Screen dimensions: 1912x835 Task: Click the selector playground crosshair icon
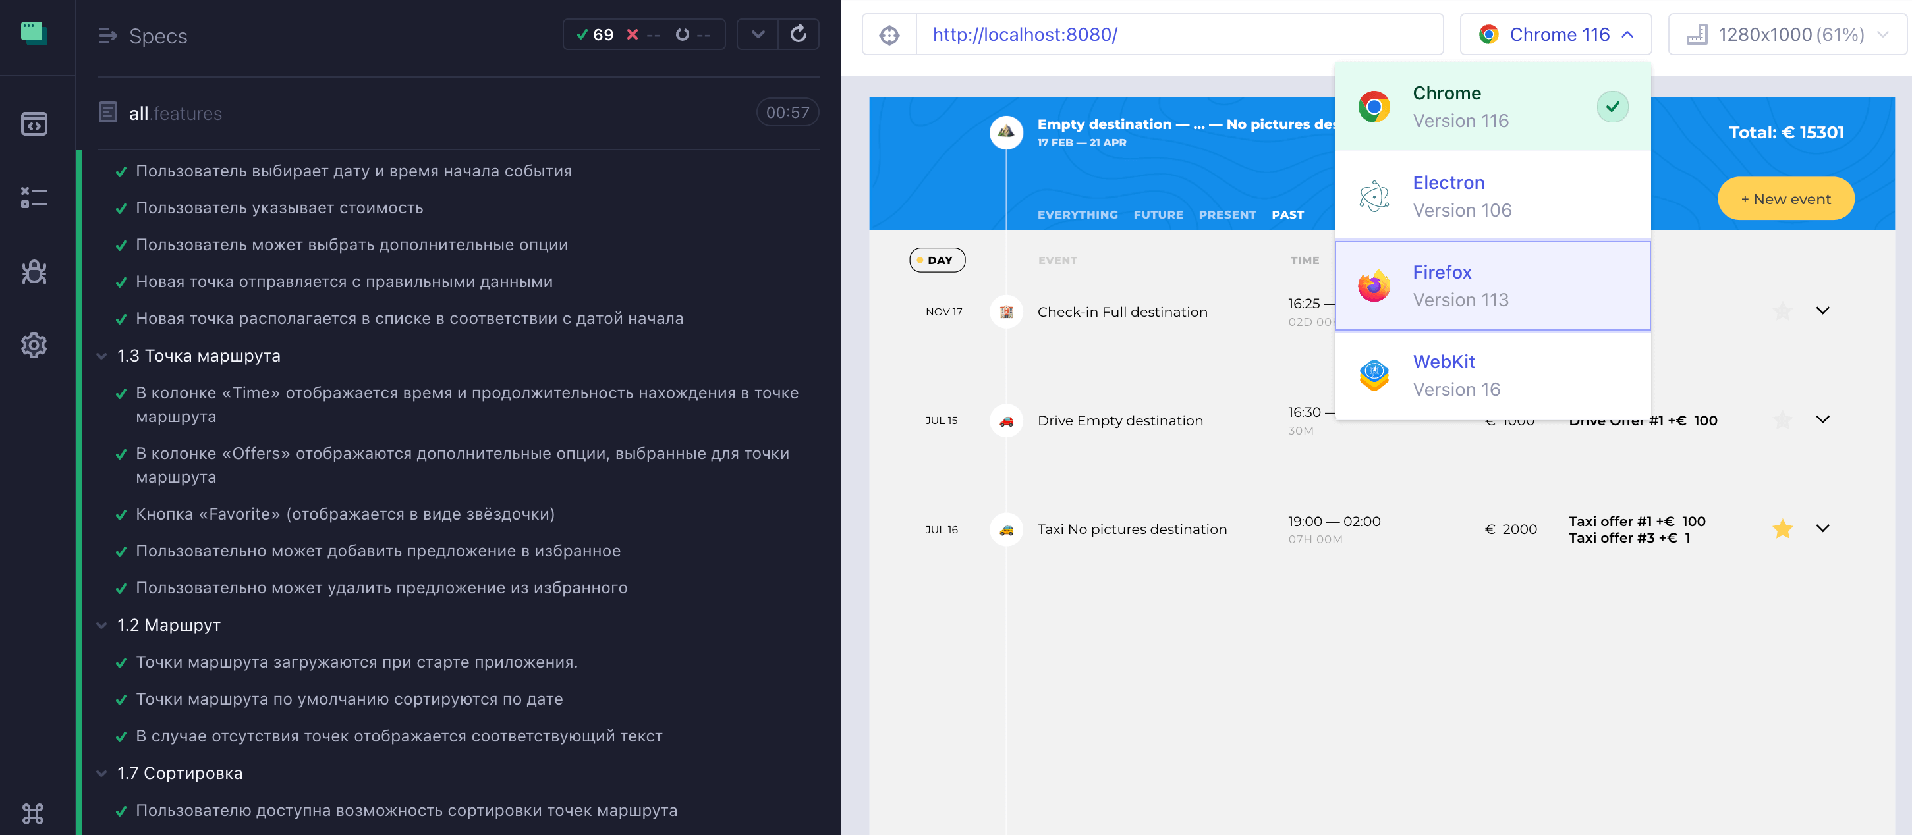pyautogui.click(x=889, y=35)
